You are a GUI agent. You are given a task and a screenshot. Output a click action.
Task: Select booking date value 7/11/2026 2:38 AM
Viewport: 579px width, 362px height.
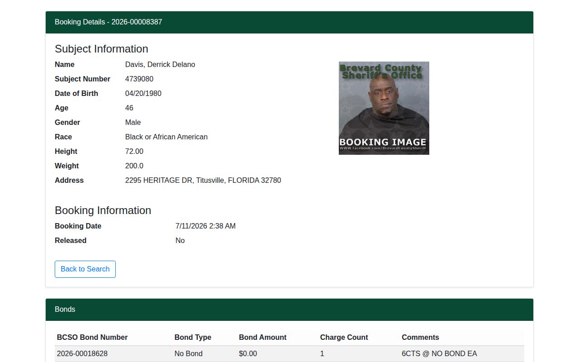[x=205, y=226]
